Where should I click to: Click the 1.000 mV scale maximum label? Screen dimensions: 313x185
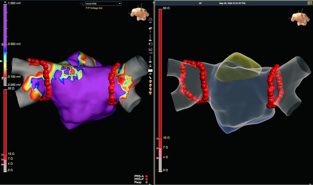(14, 3)
